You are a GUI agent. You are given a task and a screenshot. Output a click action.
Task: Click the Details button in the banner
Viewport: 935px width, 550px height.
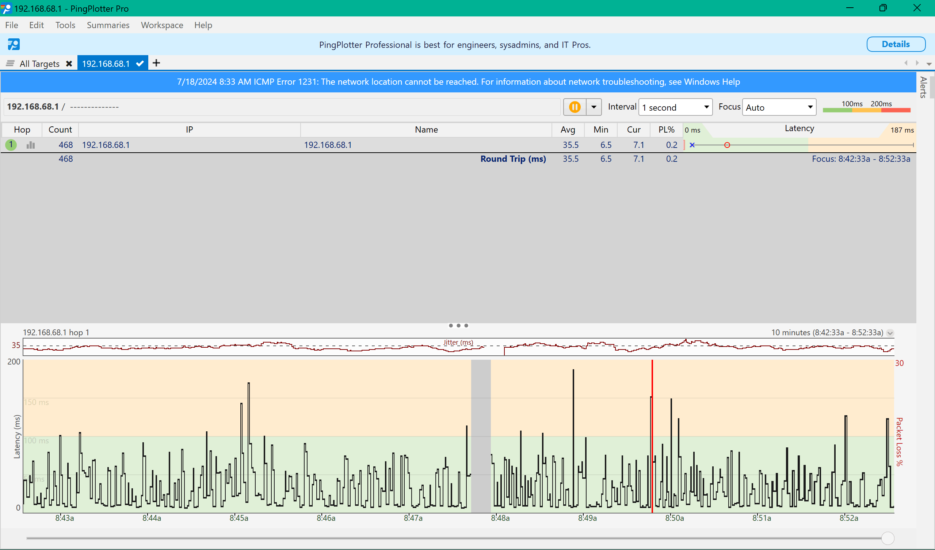896,44
